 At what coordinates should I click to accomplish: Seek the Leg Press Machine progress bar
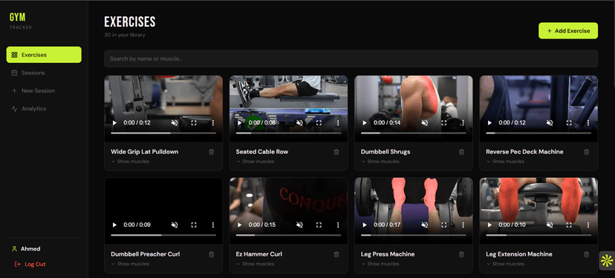(414, 235)
